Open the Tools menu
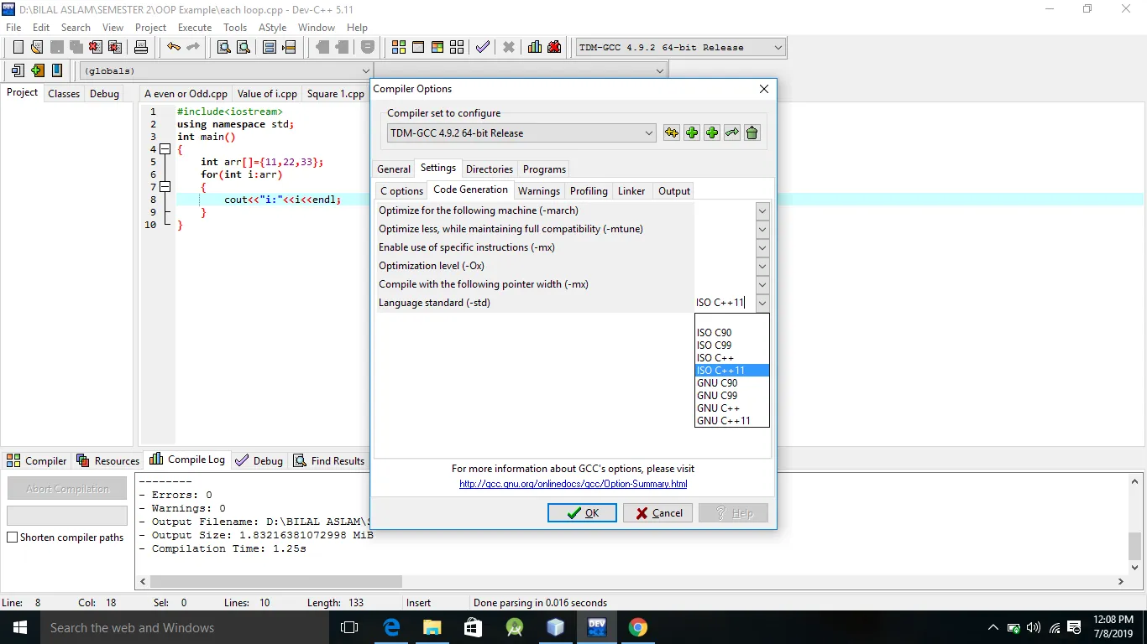 (235, 28)
